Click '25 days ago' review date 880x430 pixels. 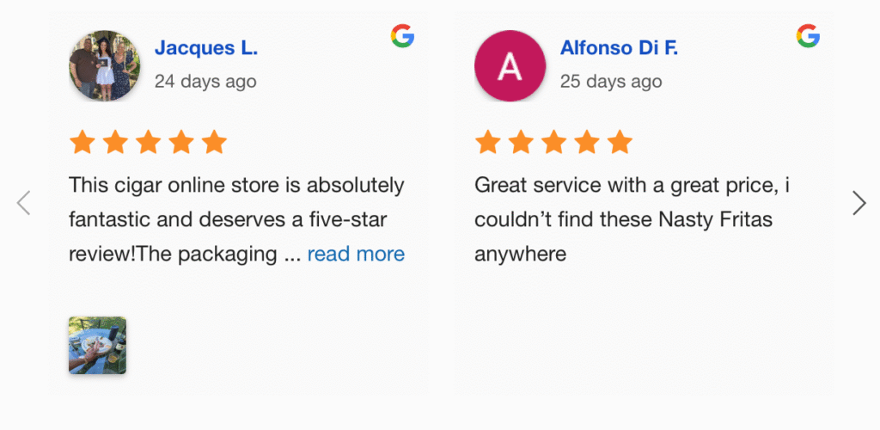[x=611, y=82]
